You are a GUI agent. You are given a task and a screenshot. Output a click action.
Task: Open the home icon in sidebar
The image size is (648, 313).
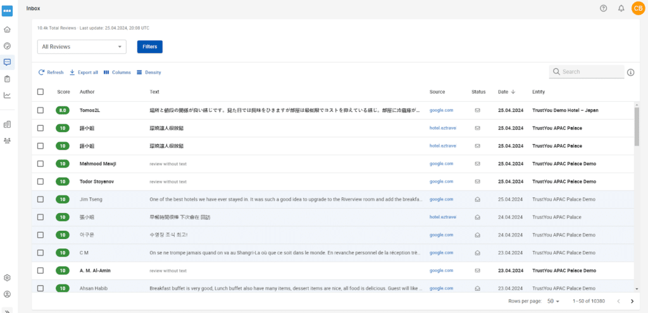pos(7,29)
